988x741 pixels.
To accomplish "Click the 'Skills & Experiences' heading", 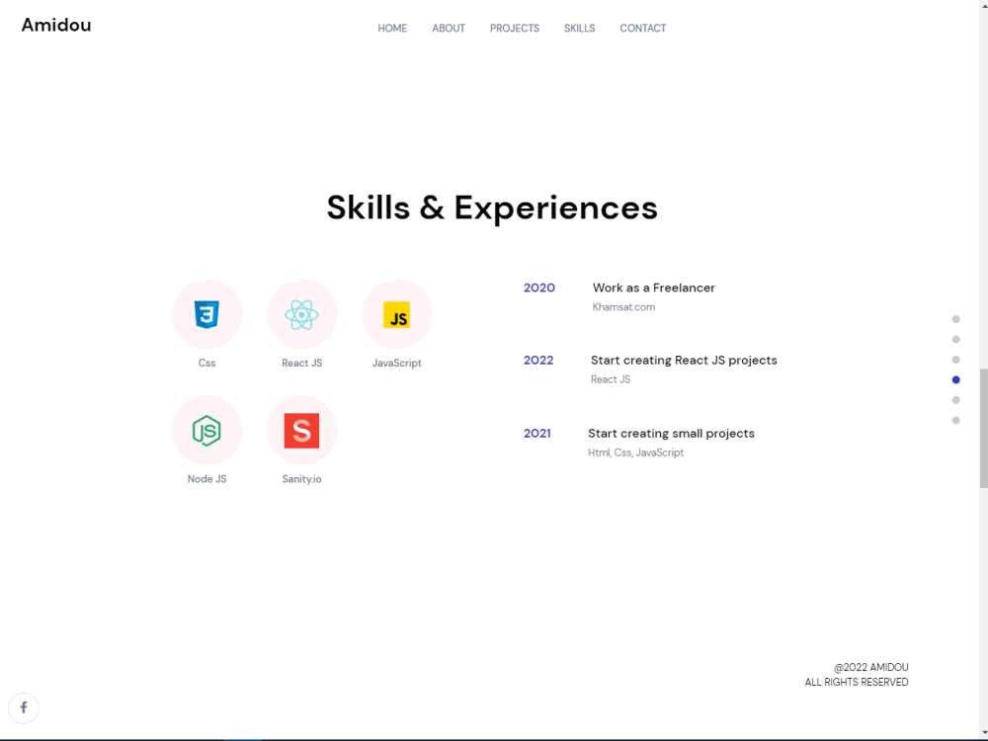I will [x=492, y=207].
